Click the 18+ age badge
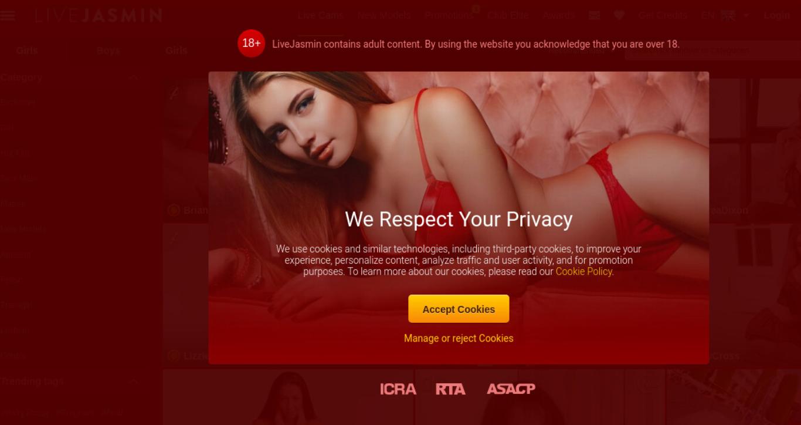The width and height of the screenshot is (801, 425). pyautogui.click(x=252, y=43)
